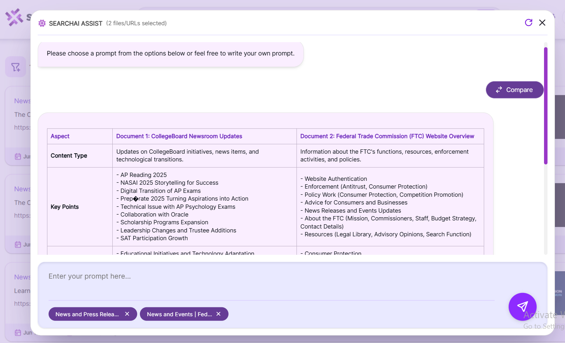Click 'Document 2: Federal Trade Commission (FTC) Website Overview' header
565x343 pixels.
coord(387,136)
